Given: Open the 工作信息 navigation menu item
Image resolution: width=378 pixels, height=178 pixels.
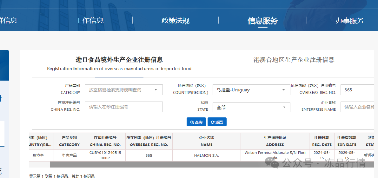Looking at the screenshot, I should tap(89, 20).
